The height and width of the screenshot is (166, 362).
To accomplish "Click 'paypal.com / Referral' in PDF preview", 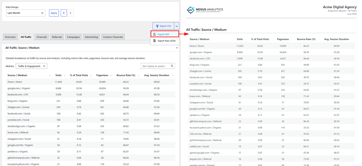I will click(x=200, y=159).
